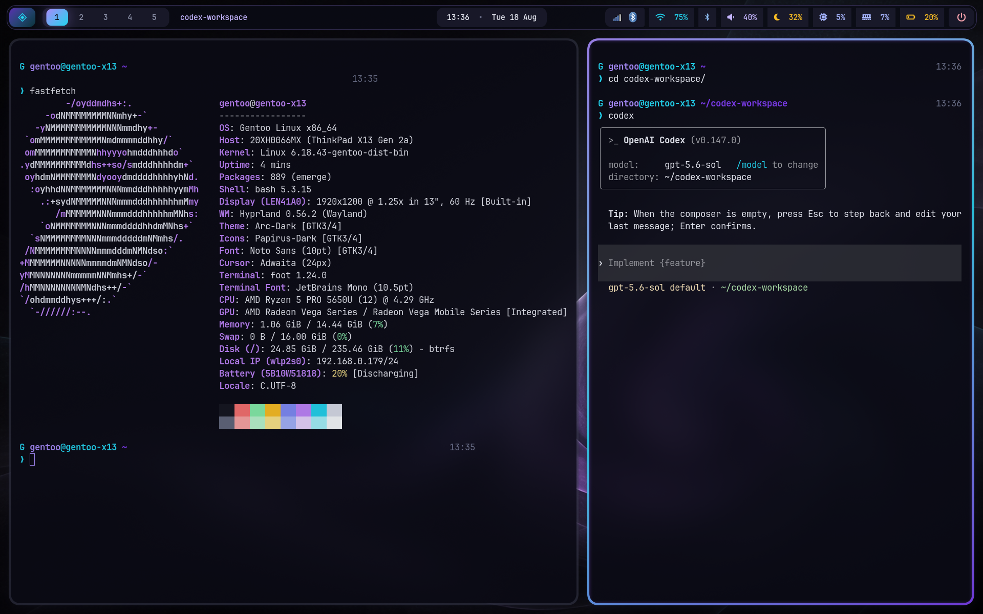The width and height of the screenshot is (983, 614).
Task: Click the red color block in fastfetch palette
Action: [242, 410]
